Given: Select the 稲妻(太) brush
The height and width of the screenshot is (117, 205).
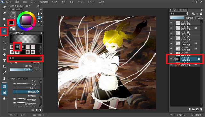Looking at the screenshot, I should [x=26, y=96].
